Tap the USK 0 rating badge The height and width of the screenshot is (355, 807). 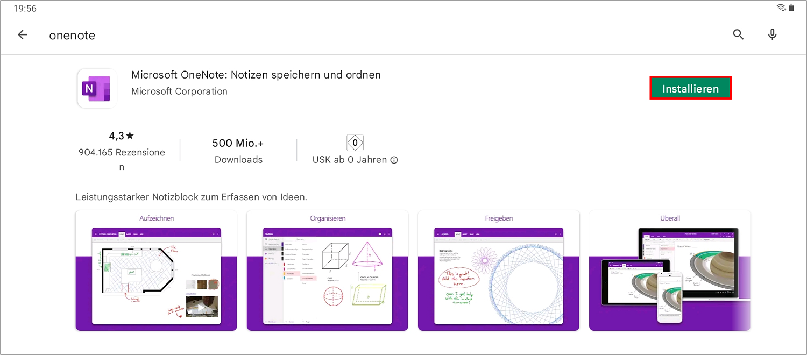355,143
